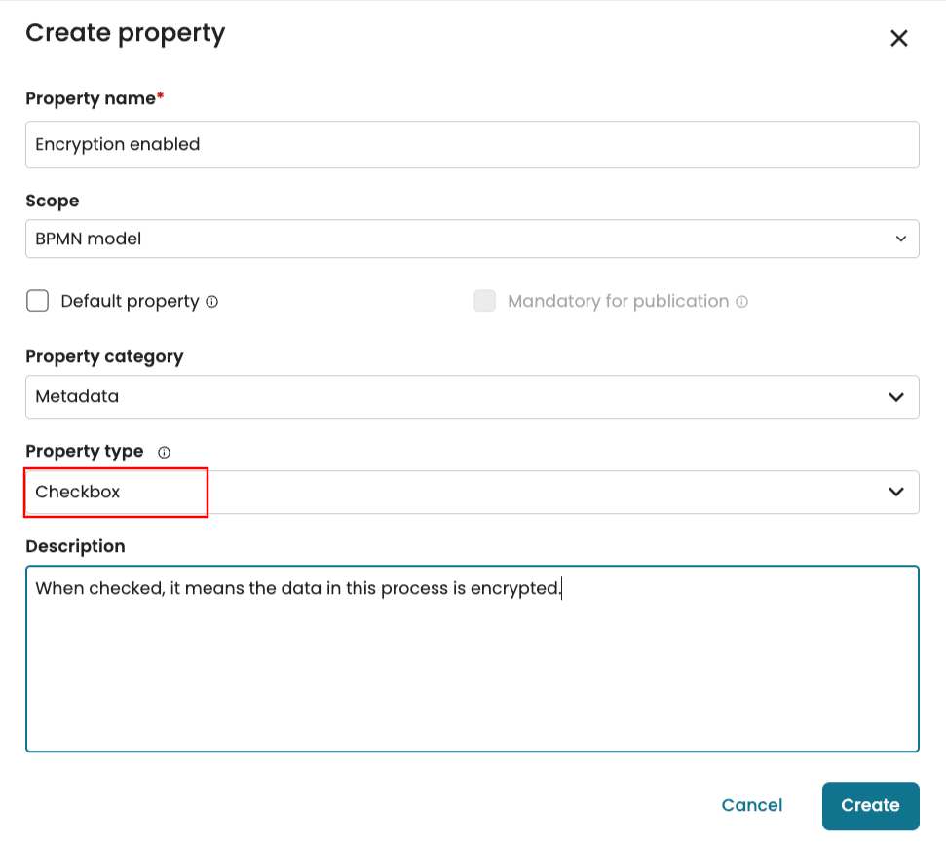Click the Property type chevron arrow

tap(896, 492)
